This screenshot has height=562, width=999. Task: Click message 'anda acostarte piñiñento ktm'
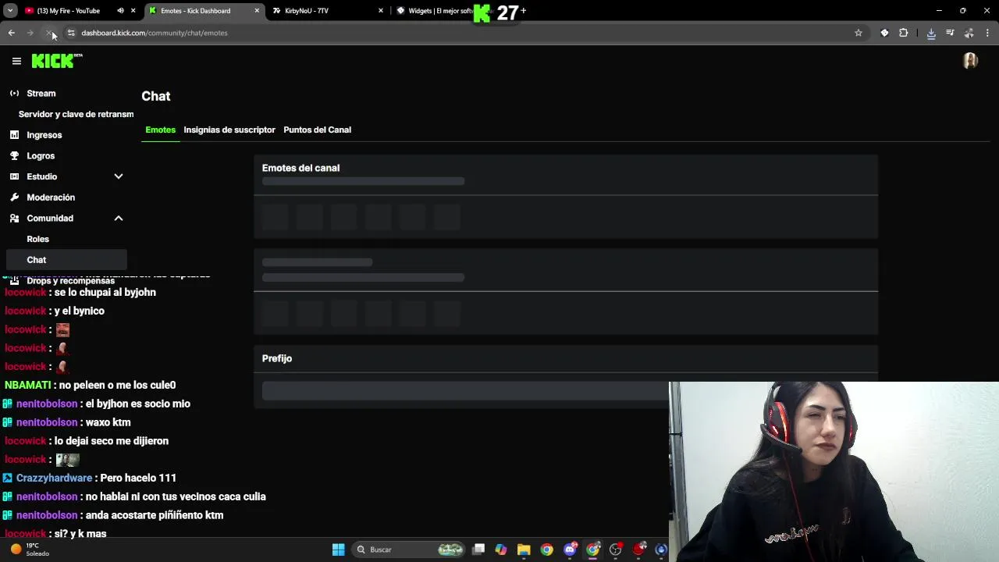tap(155, 515)
